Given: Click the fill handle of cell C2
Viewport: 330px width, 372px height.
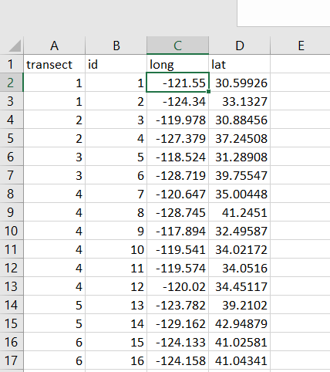Looking at the screenshot, I should 208,91.
